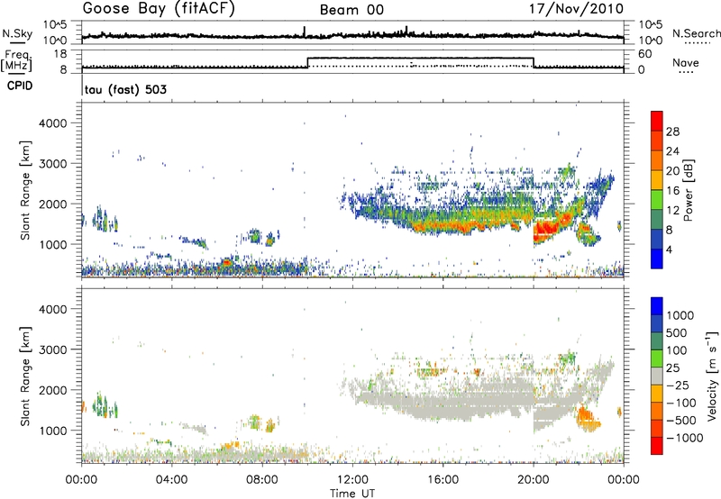This screenshot has height=499, width=721.
Task: Click the 20:00 tick on the time axis
Action: tap(533, 480)
